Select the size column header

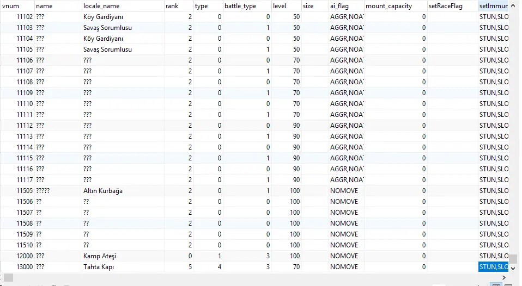pos(308,5)
